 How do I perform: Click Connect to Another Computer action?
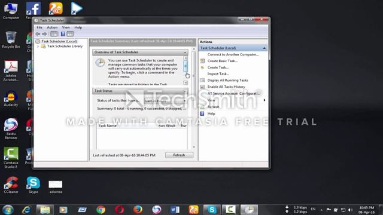(x=233, y=54)
